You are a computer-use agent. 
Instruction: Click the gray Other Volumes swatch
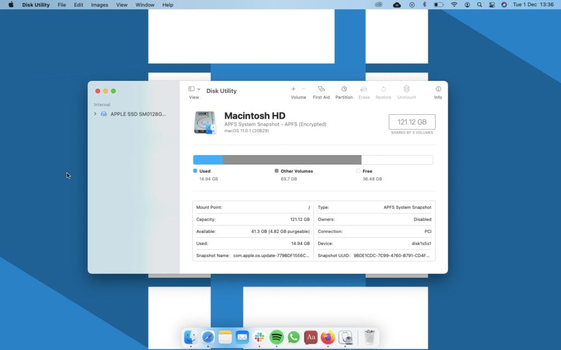[x=276, y=171]
